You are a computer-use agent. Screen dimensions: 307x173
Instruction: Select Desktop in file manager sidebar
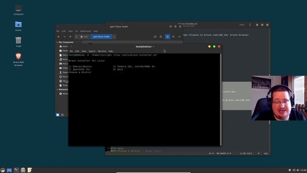[63, 51]
